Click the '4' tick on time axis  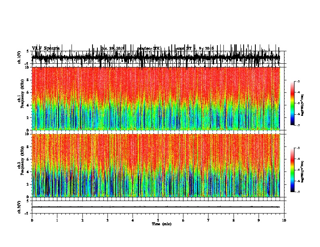pyautogui.click(x=133, y=220)
